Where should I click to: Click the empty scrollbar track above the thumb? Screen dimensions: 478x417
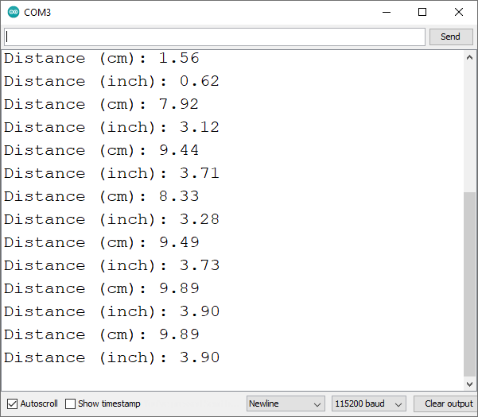click(x=470, y=127)
